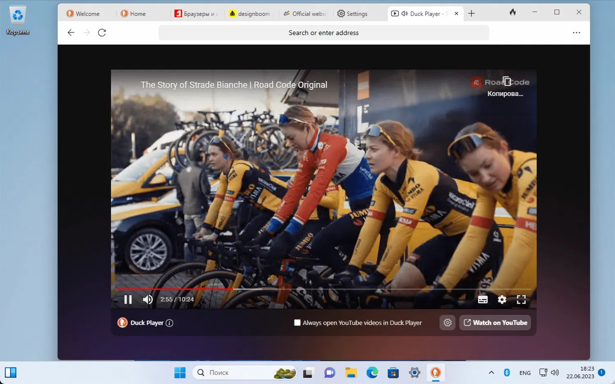Click the search or enter address field
This screenshot has width=615, height=384.
tap(323, 33)
